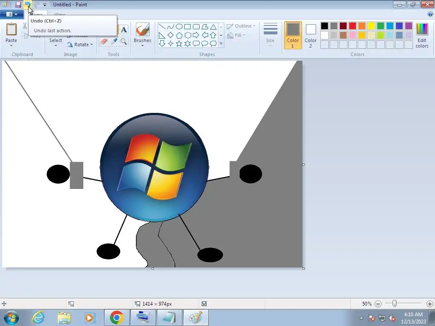435x326 pixels.
Task: Choose the Rounded rectangle shape
Action: click(196, 27)
